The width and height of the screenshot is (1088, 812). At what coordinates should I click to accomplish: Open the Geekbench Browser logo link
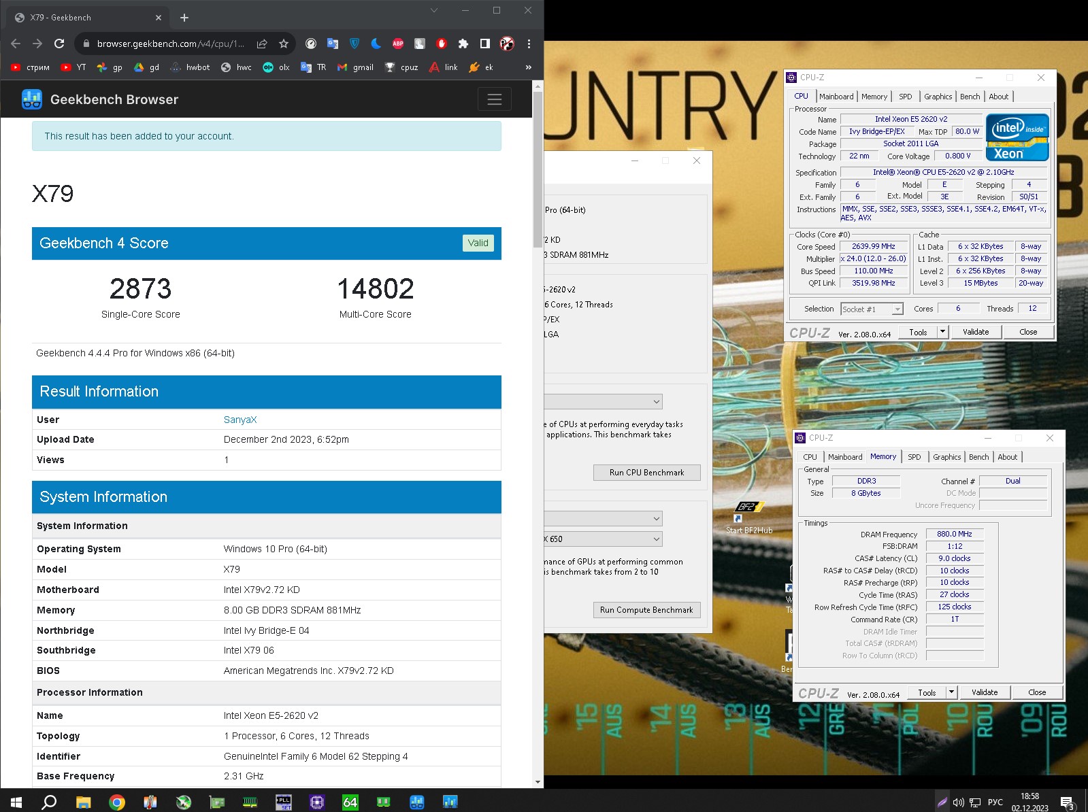[100, 100]
